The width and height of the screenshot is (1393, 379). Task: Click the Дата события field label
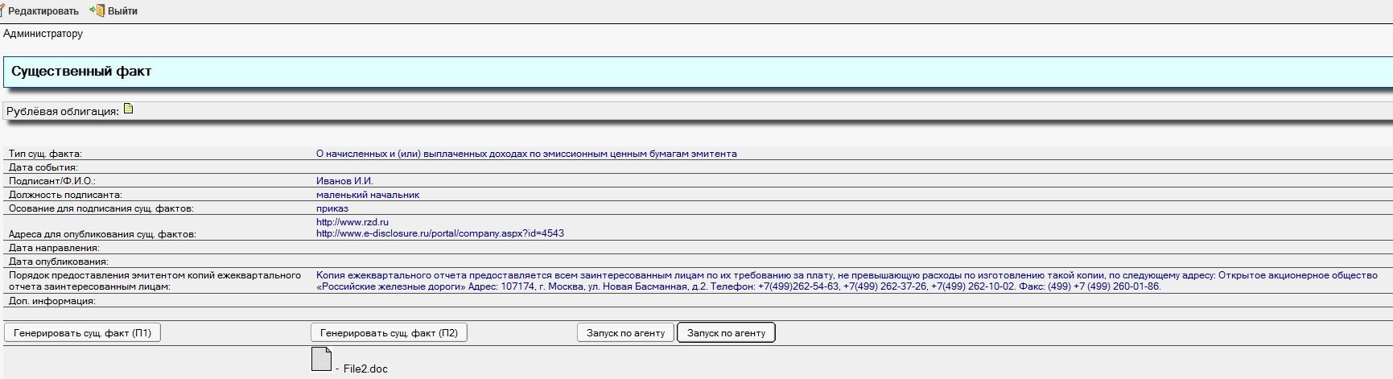tap(43, 167)
